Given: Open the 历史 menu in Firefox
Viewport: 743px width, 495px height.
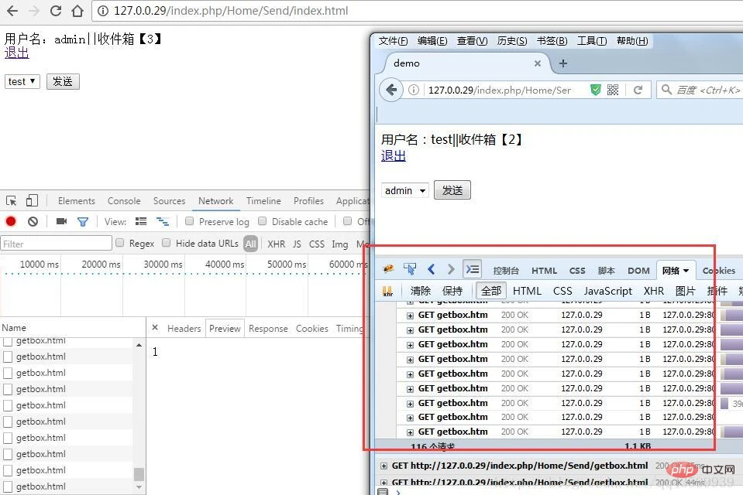Looking at the screenshot, I should tap(511, 41).
